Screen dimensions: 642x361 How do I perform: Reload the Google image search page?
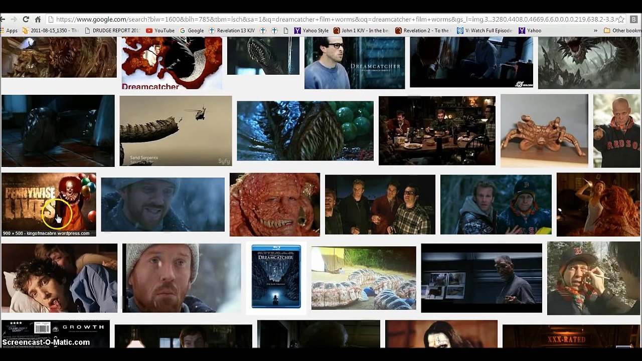pos(26,20)
